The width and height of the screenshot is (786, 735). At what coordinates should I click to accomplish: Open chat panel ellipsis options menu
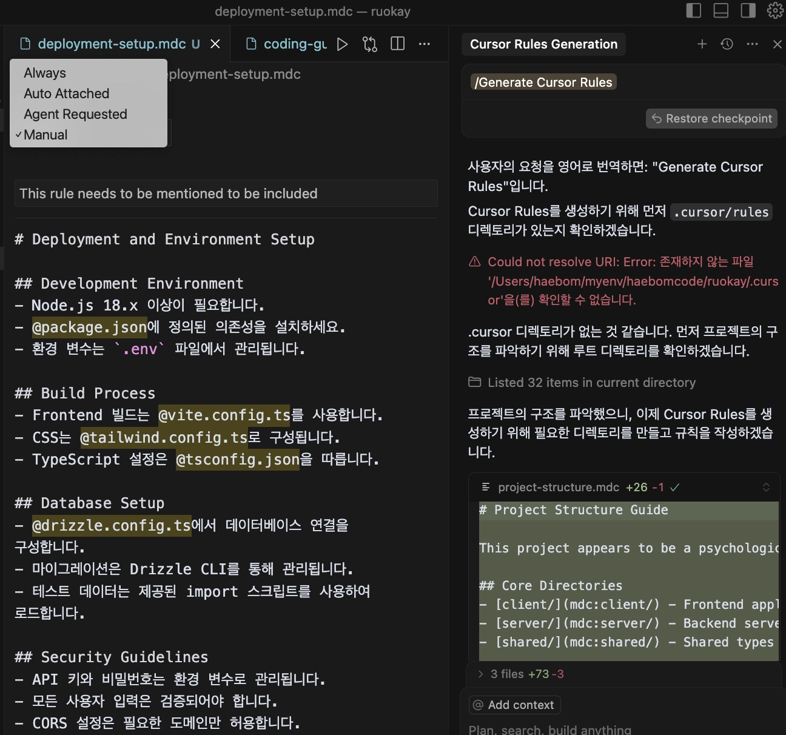[x=752, y=44]
